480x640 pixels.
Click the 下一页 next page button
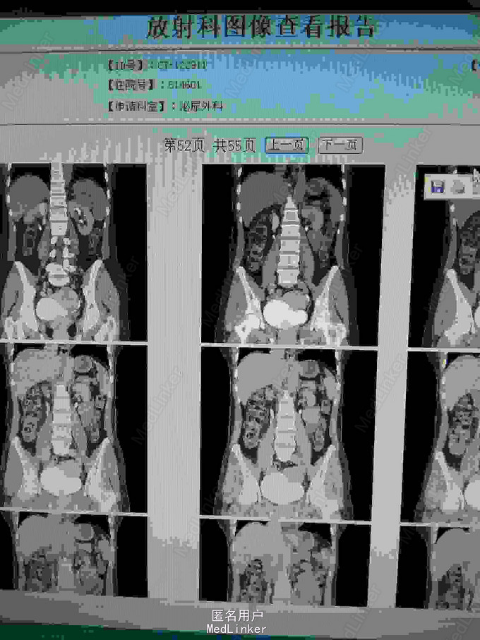tap(340, 145)
